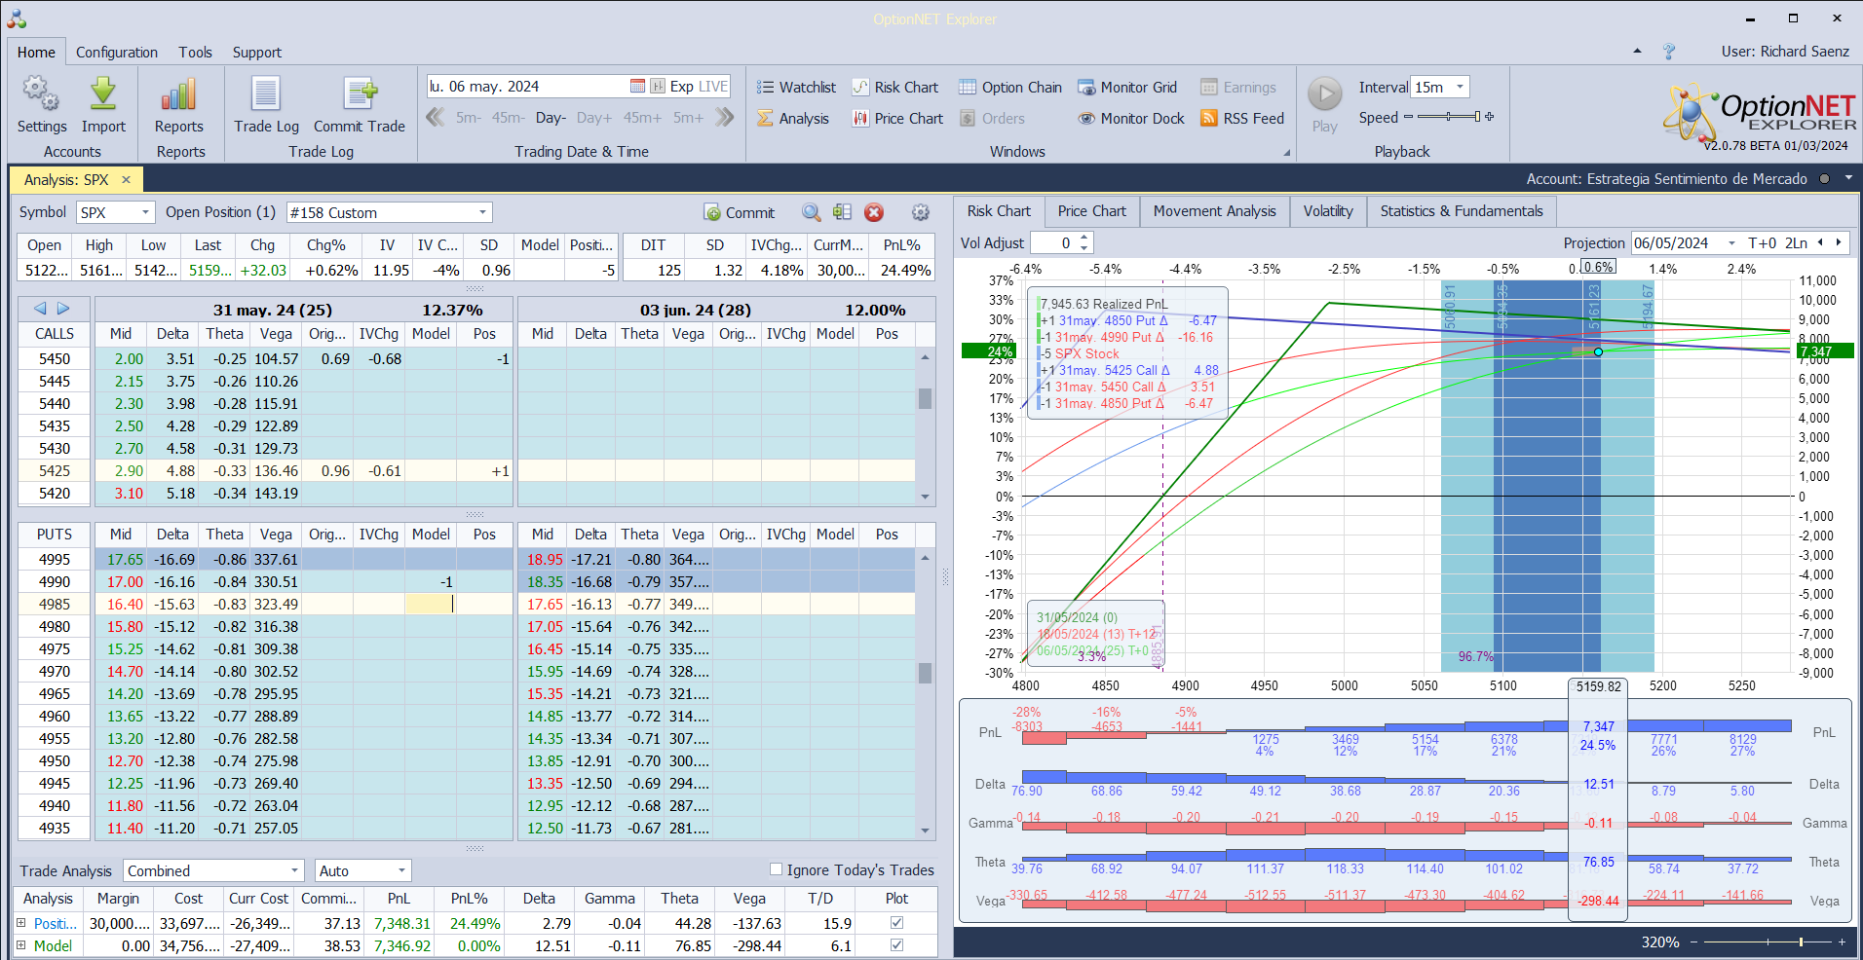Enable Ignore Today's Trades checkbox
Viewport: 1863px width, 960px height.
(777, 869)
